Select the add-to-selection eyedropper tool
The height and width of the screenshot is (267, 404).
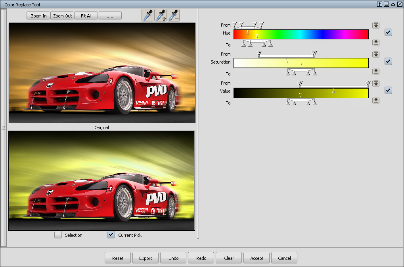pyautogui.click(x=161, y=15)
